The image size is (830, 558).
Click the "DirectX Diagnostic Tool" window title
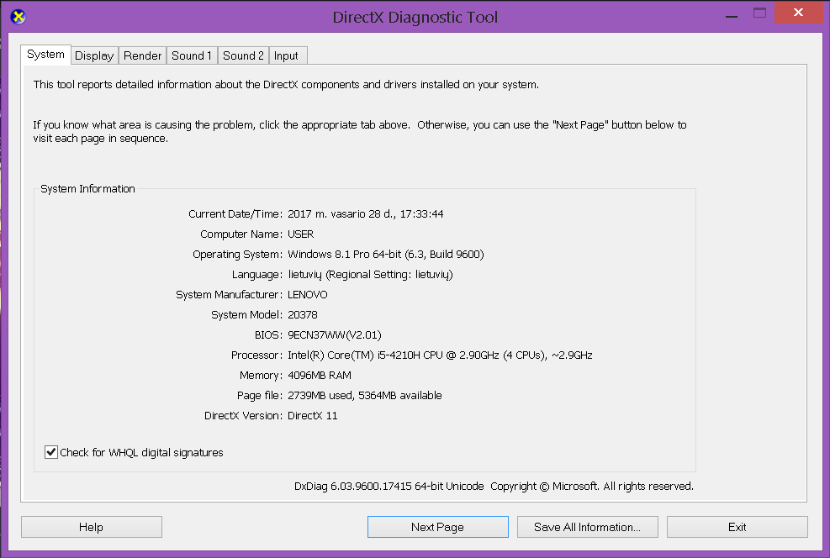[x=415, y=18]
